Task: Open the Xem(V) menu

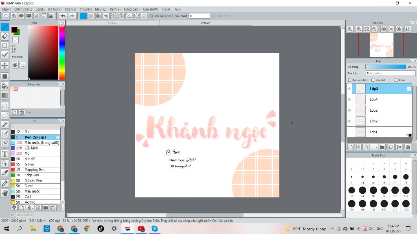Action: click(x=115, y=9)
